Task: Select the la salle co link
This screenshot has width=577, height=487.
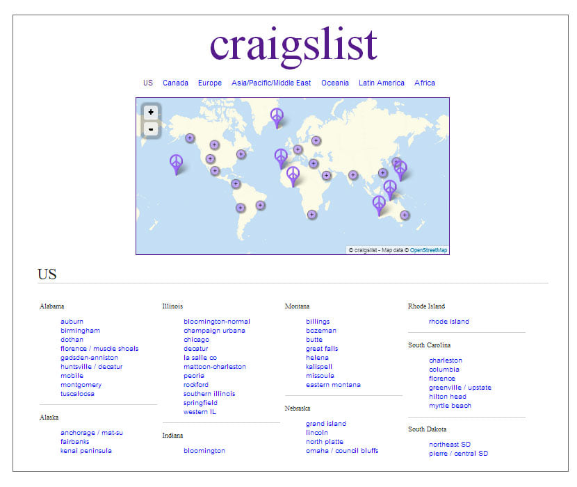Action: (x=200, y=358)
